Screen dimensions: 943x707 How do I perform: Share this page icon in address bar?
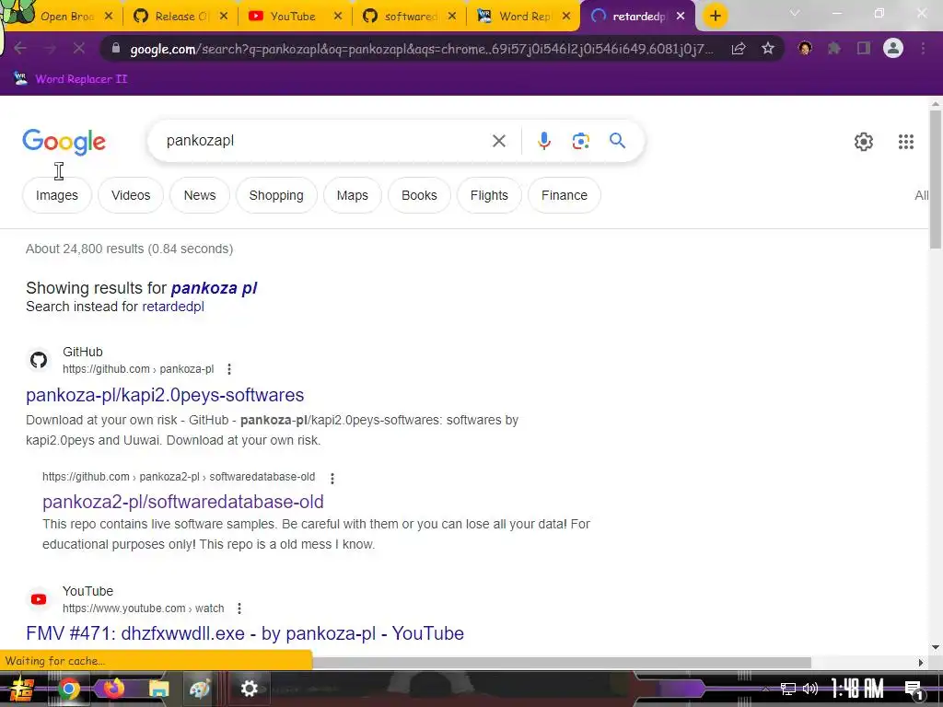click(x=739, y=48)
